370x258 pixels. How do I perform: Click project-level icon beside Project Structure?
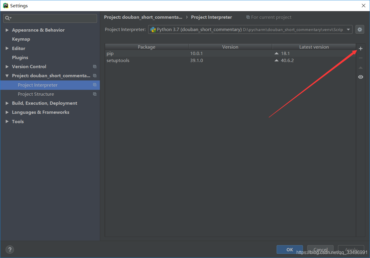(x=95, y=94)
